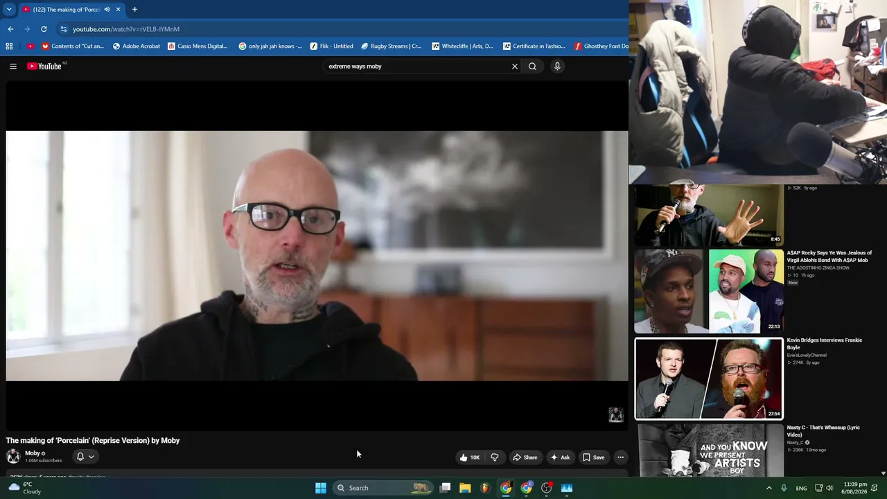View site information icon in address bar
The image size is (887, 499).
pos(64,29)
